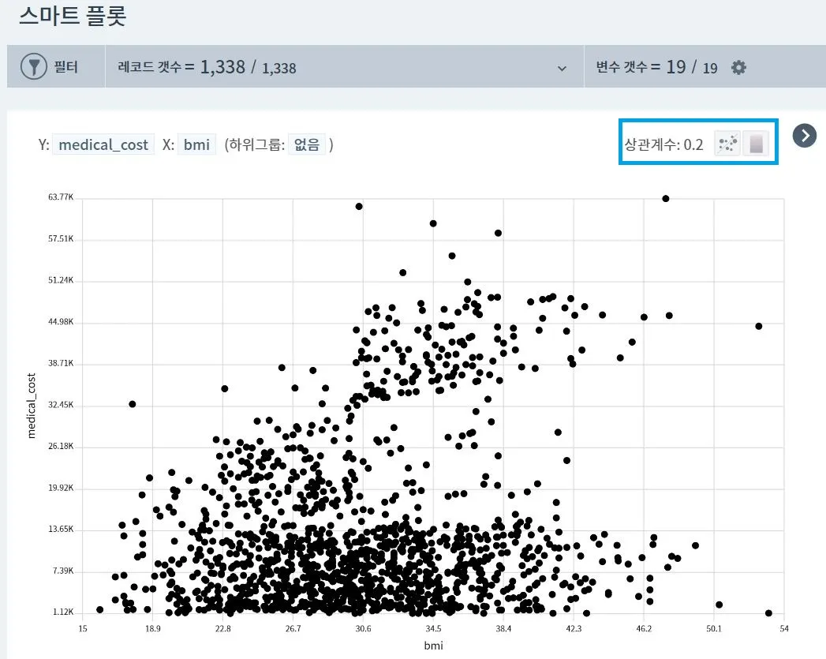The width and height of the screenshot is (826, 659).
Task: Click the 필터 label
Action: click(x=65, y=67)
